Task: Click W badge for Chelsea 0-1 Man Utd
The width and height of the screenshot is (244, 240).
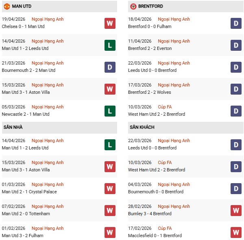Action: (110, 23)
